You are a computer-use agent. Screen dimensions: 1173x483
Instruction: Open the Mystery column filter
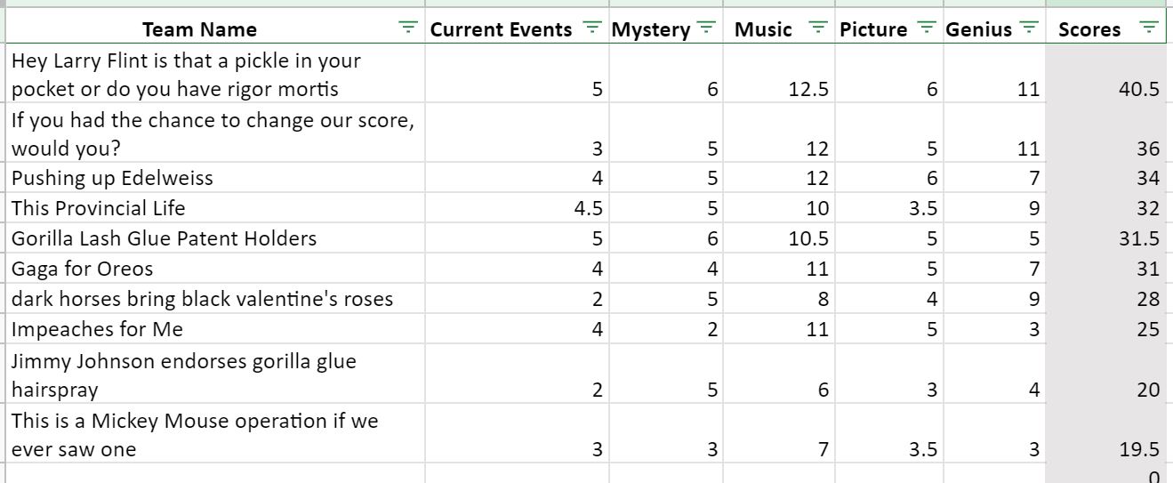(x=707, y=28)
